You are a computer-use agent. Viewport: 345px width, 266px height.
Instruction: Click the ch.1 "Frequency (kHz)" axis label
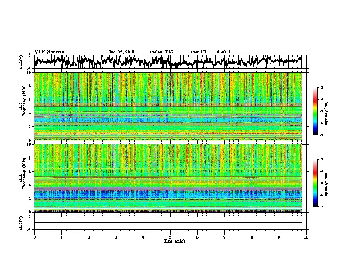24,101
